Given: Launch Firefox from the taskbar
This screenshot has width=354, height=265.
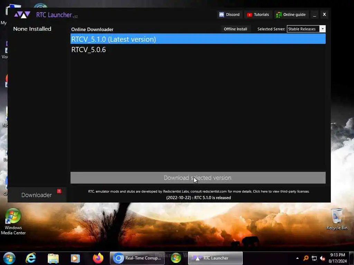Looking at the screenshot, I should point(98,258).
